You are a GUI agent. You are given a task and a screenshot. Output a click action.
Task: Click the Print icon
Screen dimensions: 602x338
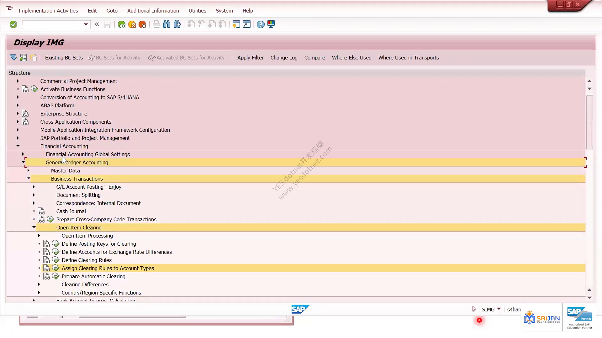[x=156, y=24]
